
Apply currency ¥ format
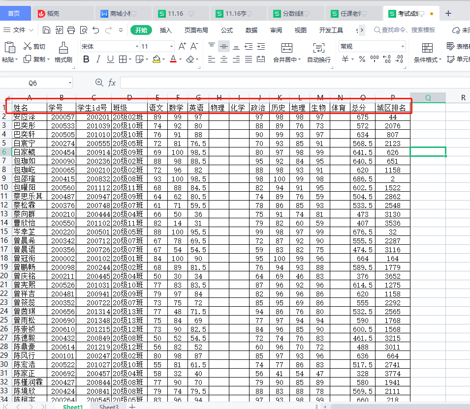(345, 59)
